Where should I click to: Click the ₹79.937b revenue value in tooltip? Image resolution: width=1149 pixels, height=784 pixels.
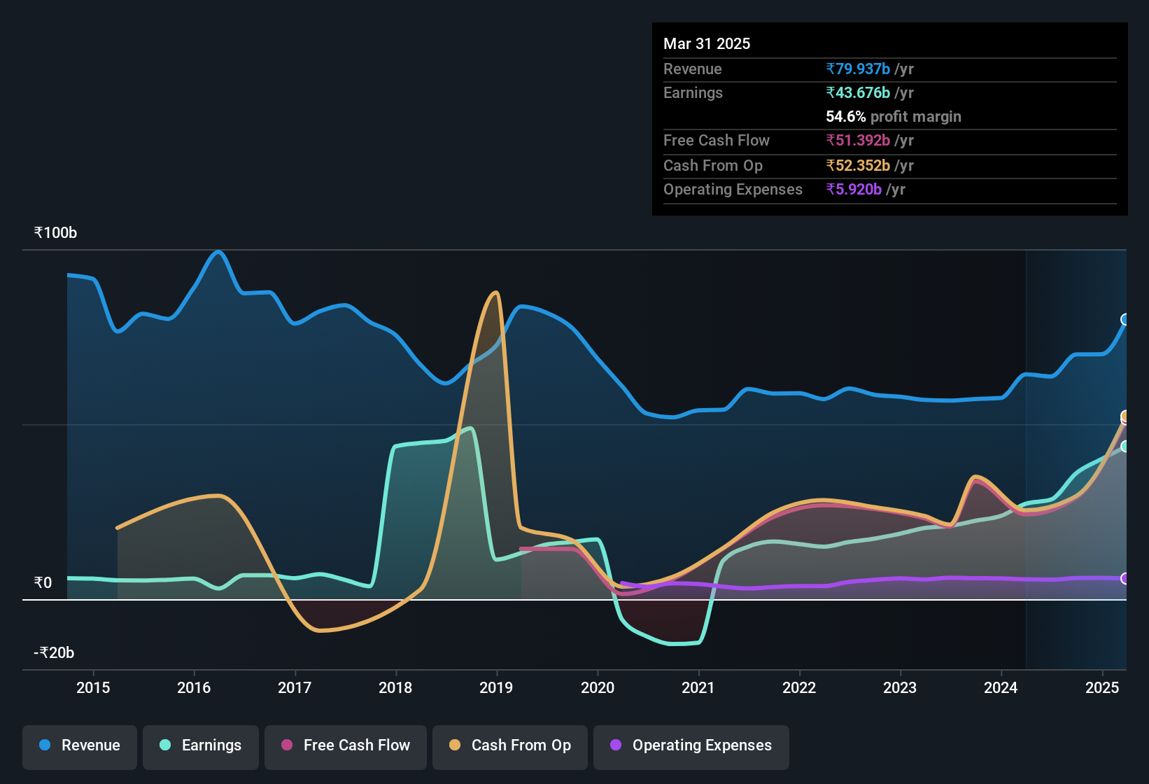(858, 69)
